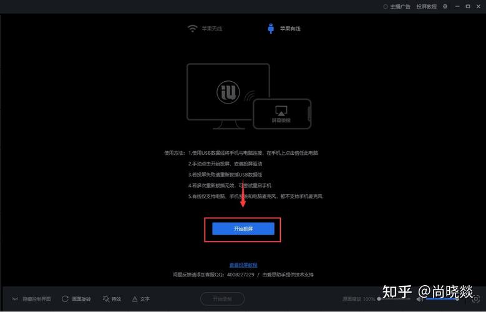Image resolution: width=486 pixels, height=312 pixels.
Task: Switch to the 苹果无线 wireless tab
Action: point(205,29)
